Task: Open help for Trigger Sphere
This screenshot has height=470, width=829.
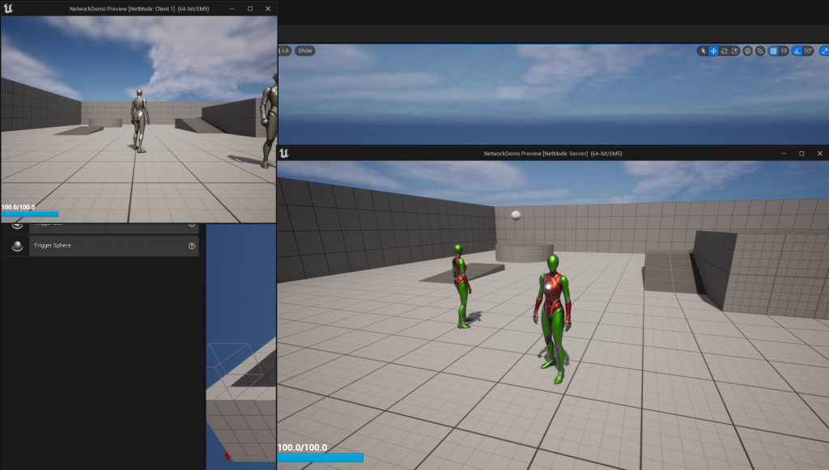Action: tap(192, 246)
